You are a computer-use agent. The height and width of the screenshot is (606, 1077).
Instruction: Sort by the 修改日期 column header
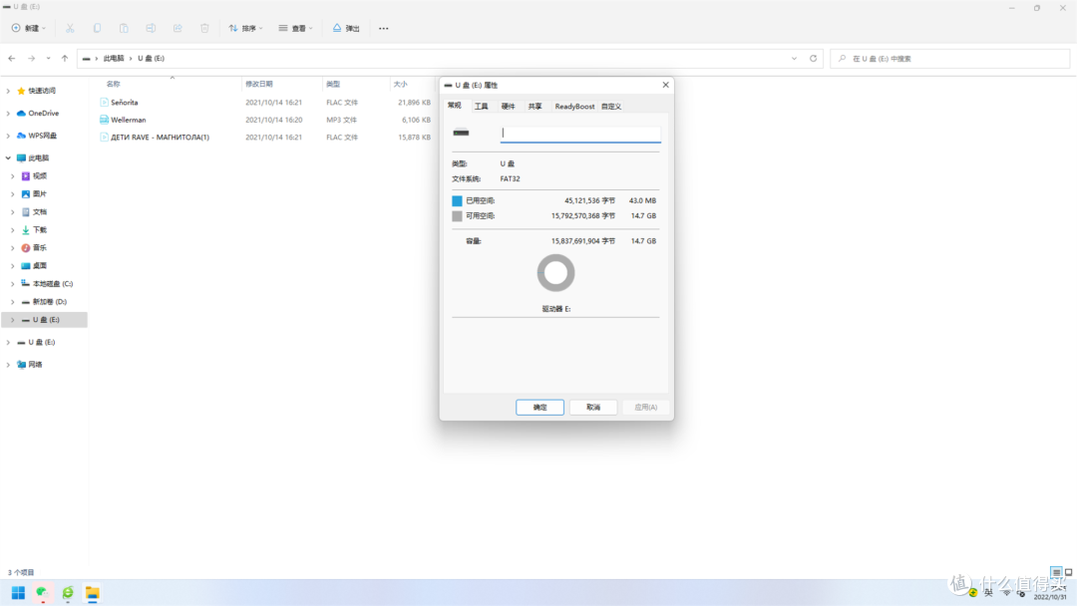(259, 84)
